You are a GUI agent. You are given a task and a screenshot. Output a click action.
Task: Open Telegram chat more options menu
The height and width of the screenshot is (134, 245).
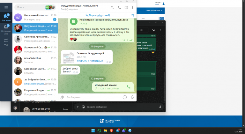pyautogui.click(x=132, y=7)
